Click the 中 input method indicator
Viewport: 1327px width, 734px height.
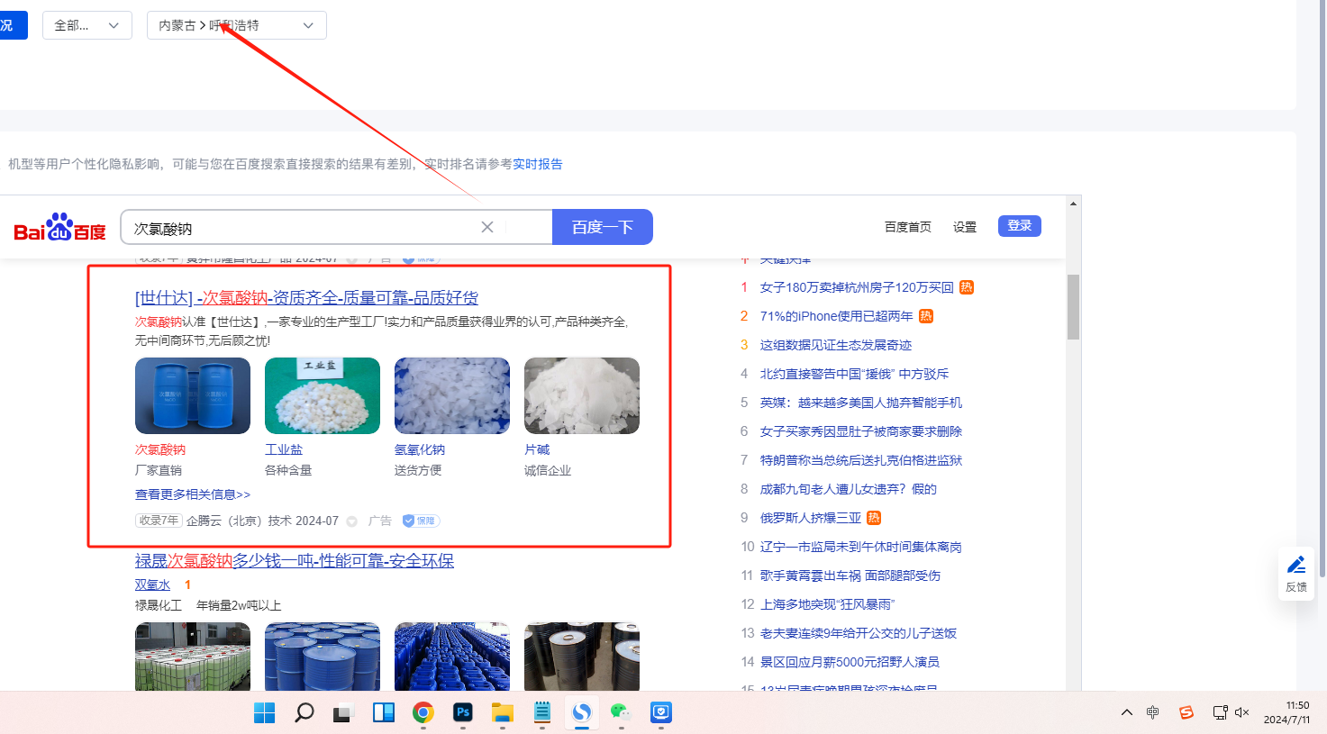pos(1153,712)
